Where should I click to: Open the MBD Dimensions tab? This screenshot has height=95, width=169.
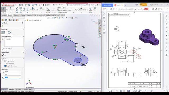click(38, 15)
